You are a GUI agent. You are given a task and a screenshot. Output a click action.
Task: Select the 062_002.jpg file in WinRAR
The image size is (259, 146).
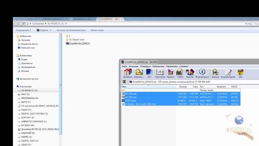click(x=181, y=94)
